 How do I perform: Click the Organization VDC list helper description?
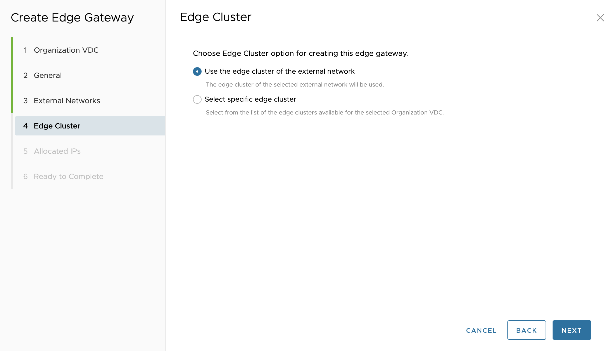click(x=324, y=113)
